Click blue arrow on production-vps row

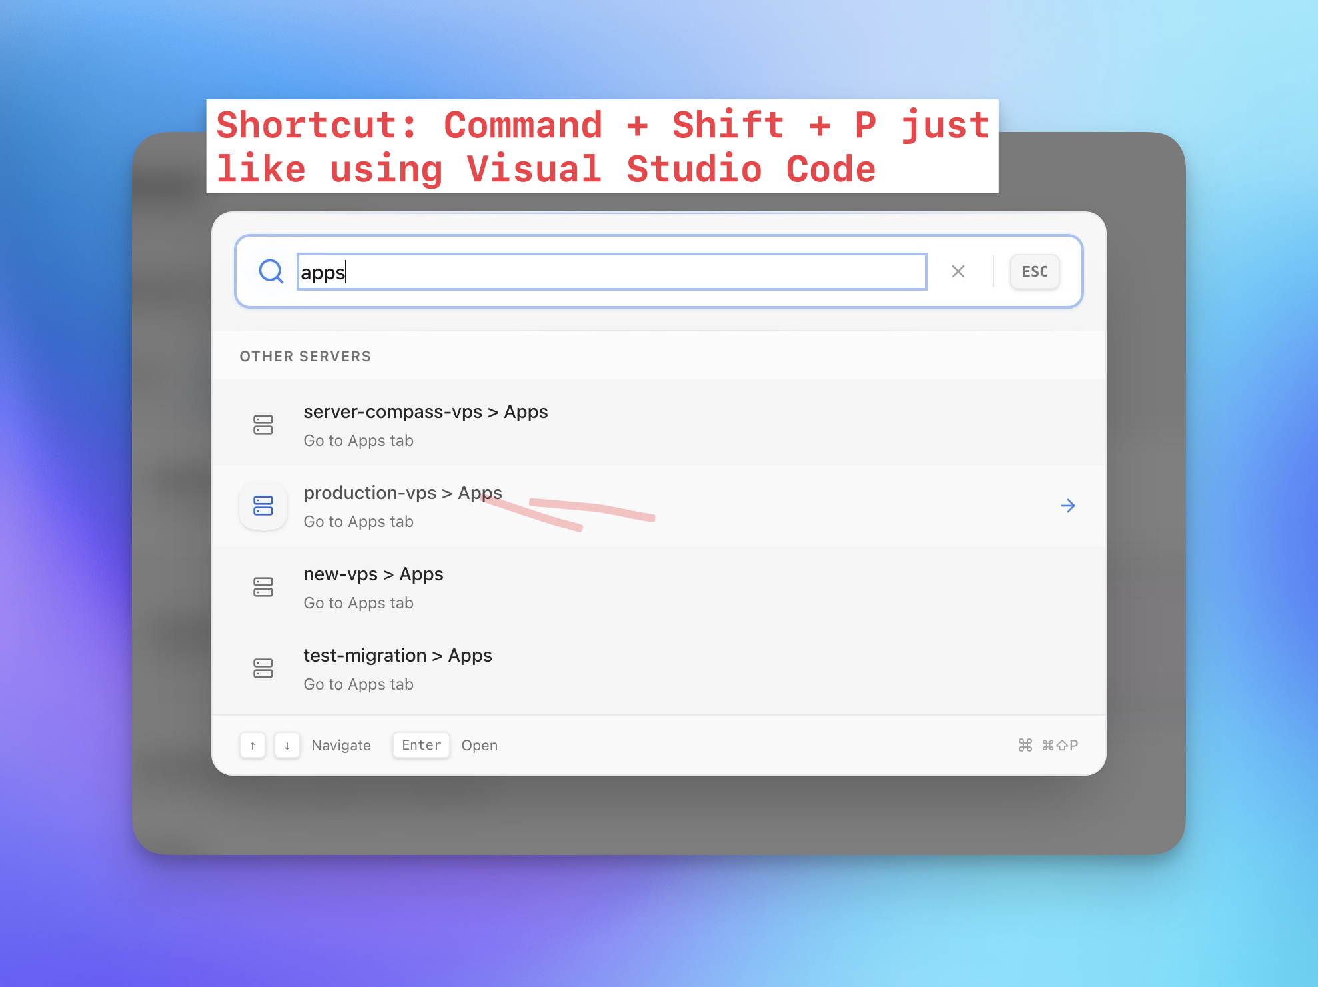1067,506
